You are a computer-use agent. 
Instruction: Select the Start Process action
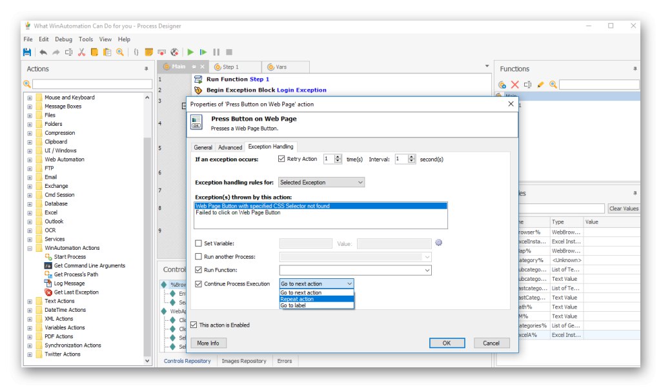[x=70, y=257]
